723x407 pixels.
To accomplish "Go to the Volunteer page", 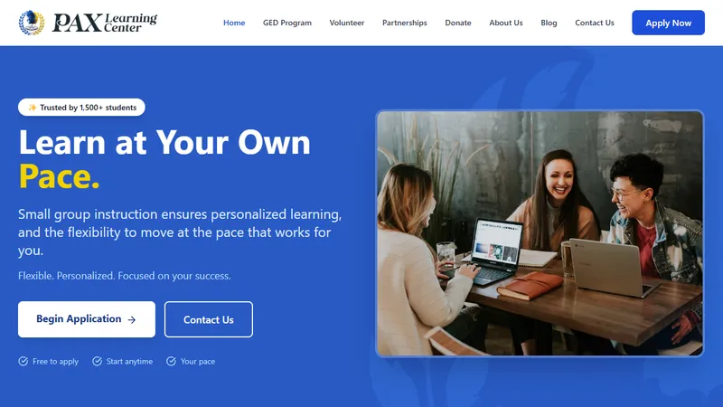I will [347, 23].
